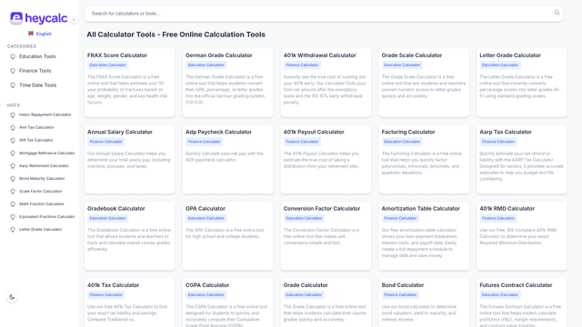Click the icon beside Scale Factor Calculator

coord(13,192)
